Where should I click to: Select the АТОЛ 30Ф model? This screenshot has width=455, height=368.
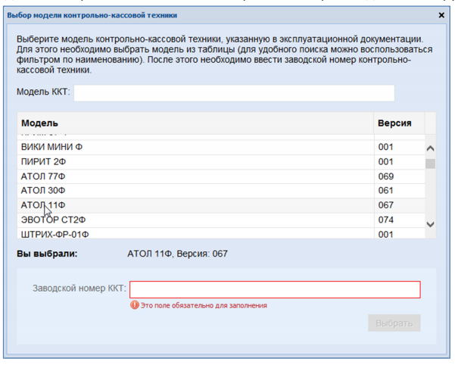pyautogui.click(x=221, y=191)
